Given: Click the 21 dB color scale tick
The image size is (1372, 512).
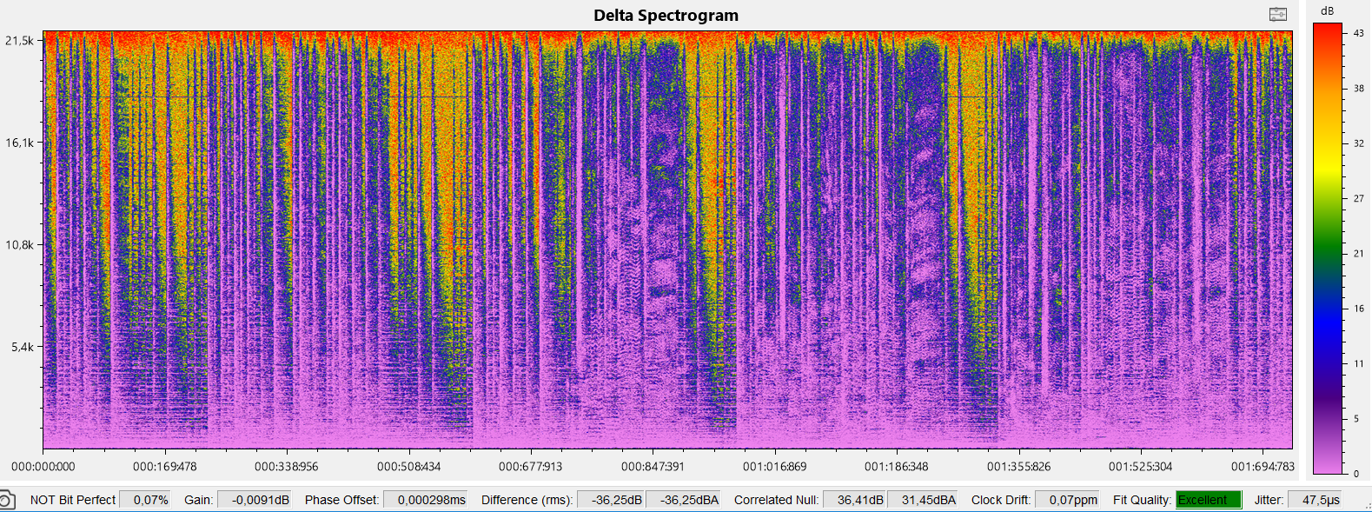Looking at the screenshot, I should click(x=1359, y=254).
